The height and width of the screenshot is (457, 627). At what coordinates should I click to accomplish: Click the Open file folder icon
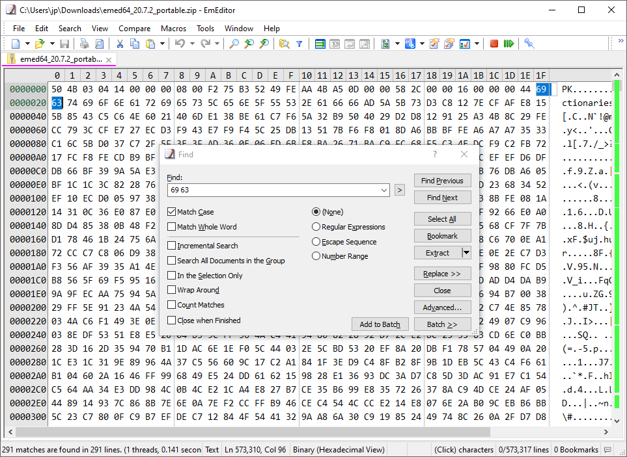[40, 44]
